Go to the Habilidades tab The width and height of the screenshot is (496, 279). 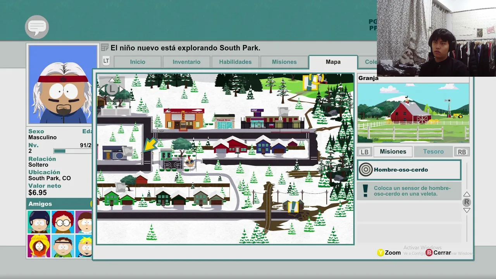pyautogui.click(x=235, y=62)
